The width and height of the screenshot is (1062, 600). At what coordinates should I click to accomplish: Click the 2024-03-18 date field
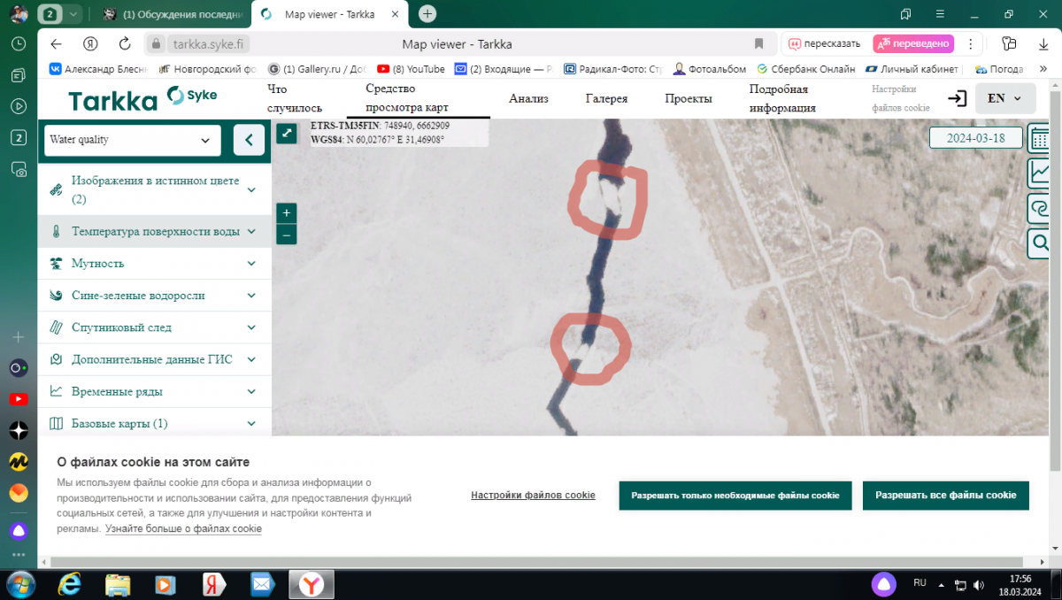[x=975, y=139]
